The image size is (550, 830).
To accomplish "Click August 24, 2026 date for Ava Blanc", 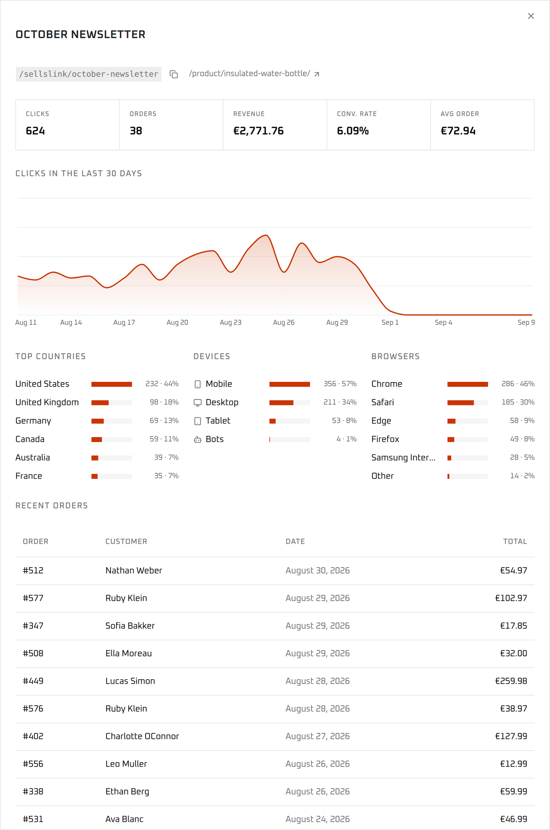I will coord(317,819).
